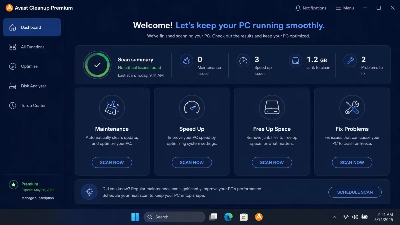Click the '1.2 GB' junk value
Screen dimensions: 400x225
[x=317, y=60]
